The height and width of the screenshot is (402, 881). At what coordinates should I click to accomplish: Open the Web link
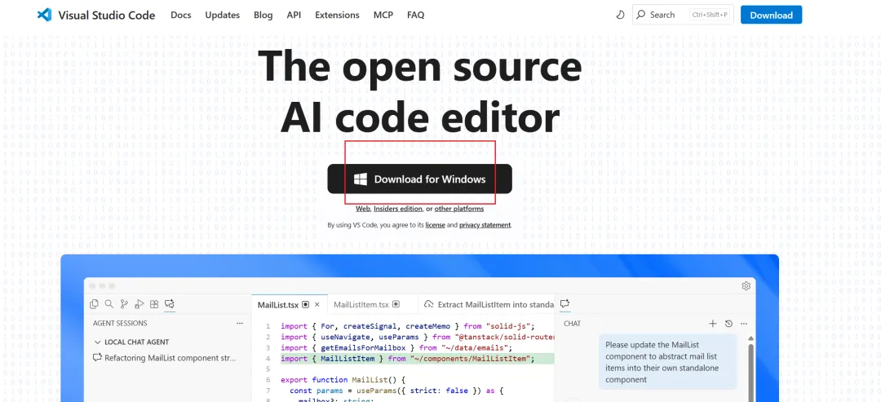coord(363,209)
